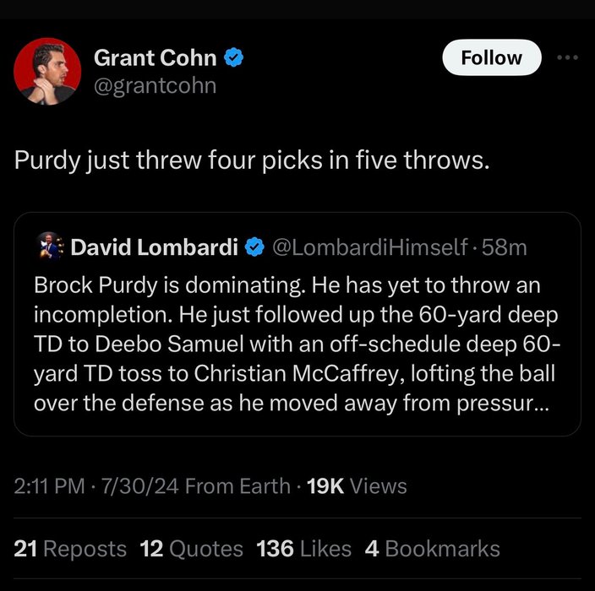Open Grant Cohn's display name link

click(155, 57)
